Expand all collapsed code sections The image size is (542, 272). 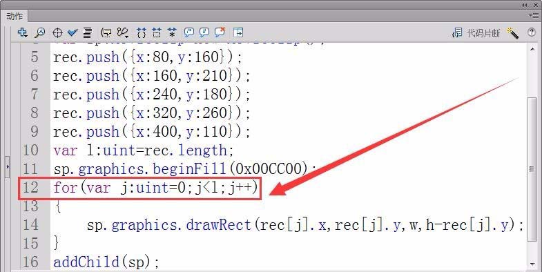click(x=172, y=33)
